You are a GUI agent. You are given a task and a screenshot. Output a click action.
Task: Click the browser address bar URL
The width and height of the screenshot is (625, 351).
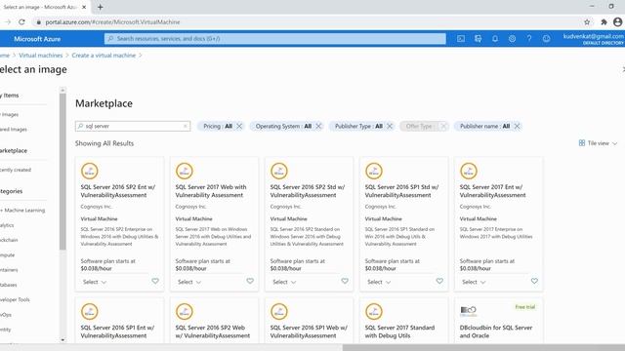pyautogui.click(x=112, y=22)
